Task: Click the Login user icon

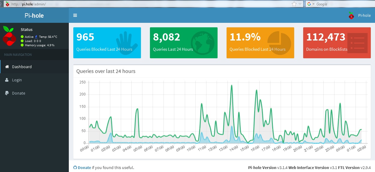Action: [7, 80]
